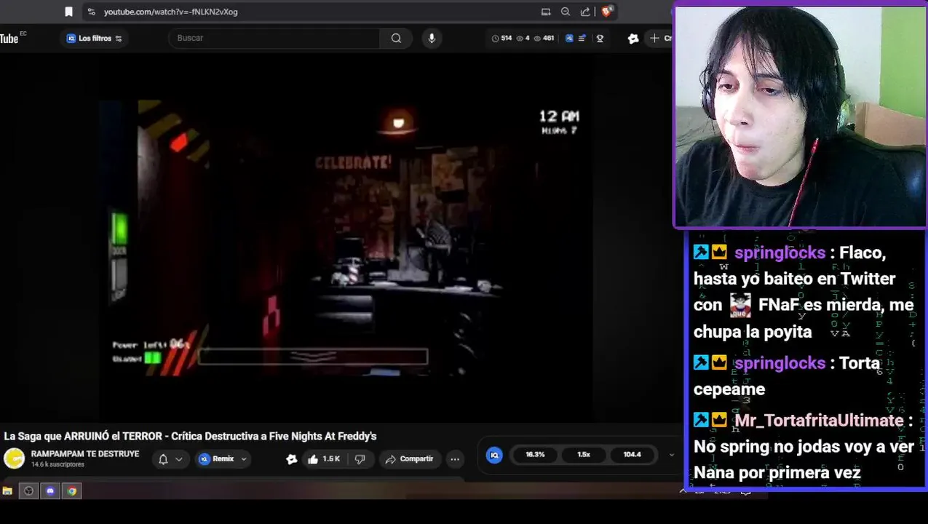The image size is (928, 524).
Task: Expand the subscription notification dropdown arrow
Action: click(178, 459)
